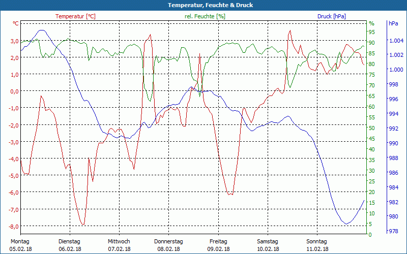Image resolution: width=407 pixels, height=254 pixels.
Task: Click the '-8,0' temperature axis value
Action: click(x=13, y=226)
